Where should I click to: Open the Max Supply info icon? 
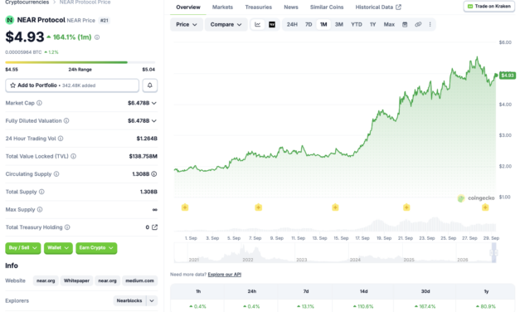pos(40,209)
